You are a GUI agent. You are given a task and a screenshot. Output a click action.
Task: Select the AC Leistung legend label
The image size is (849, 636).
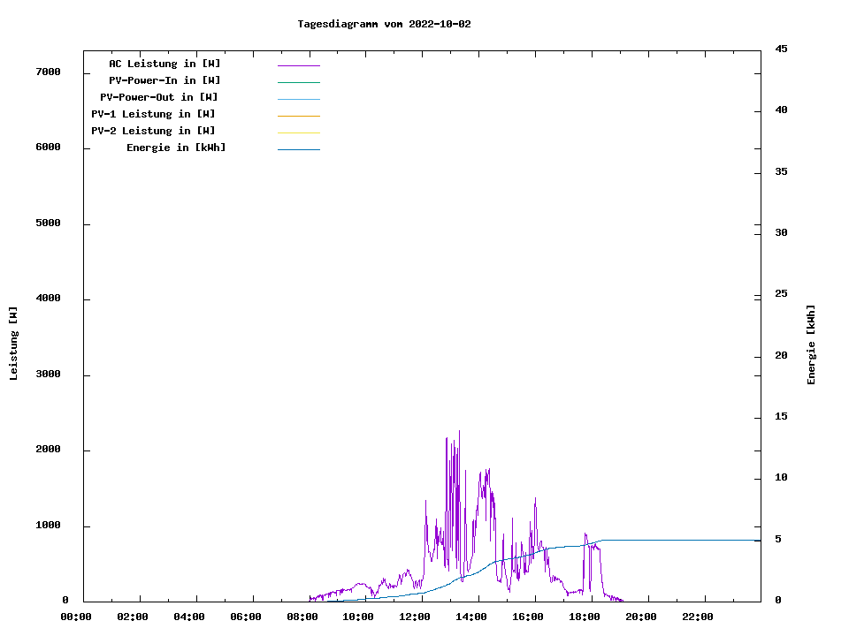164,64
